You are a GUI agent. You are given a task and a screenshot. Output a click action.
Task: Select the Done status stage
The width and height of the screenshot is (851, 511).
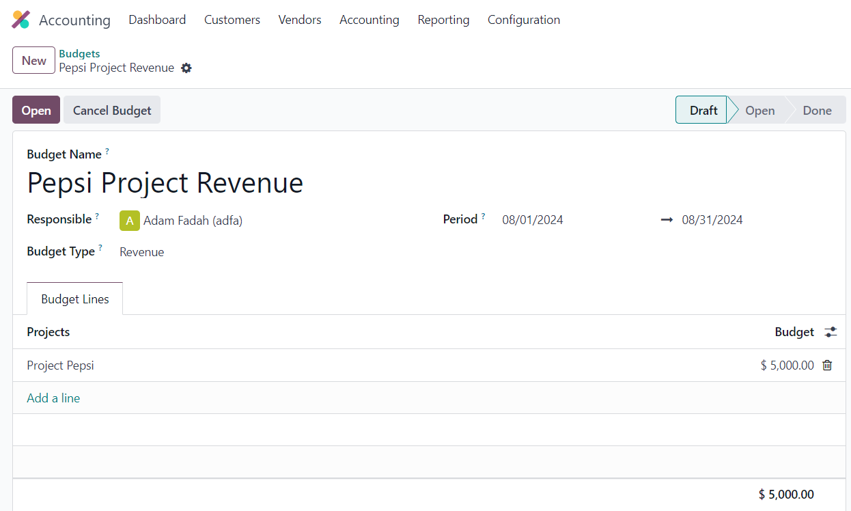click(x=817, y=110)
